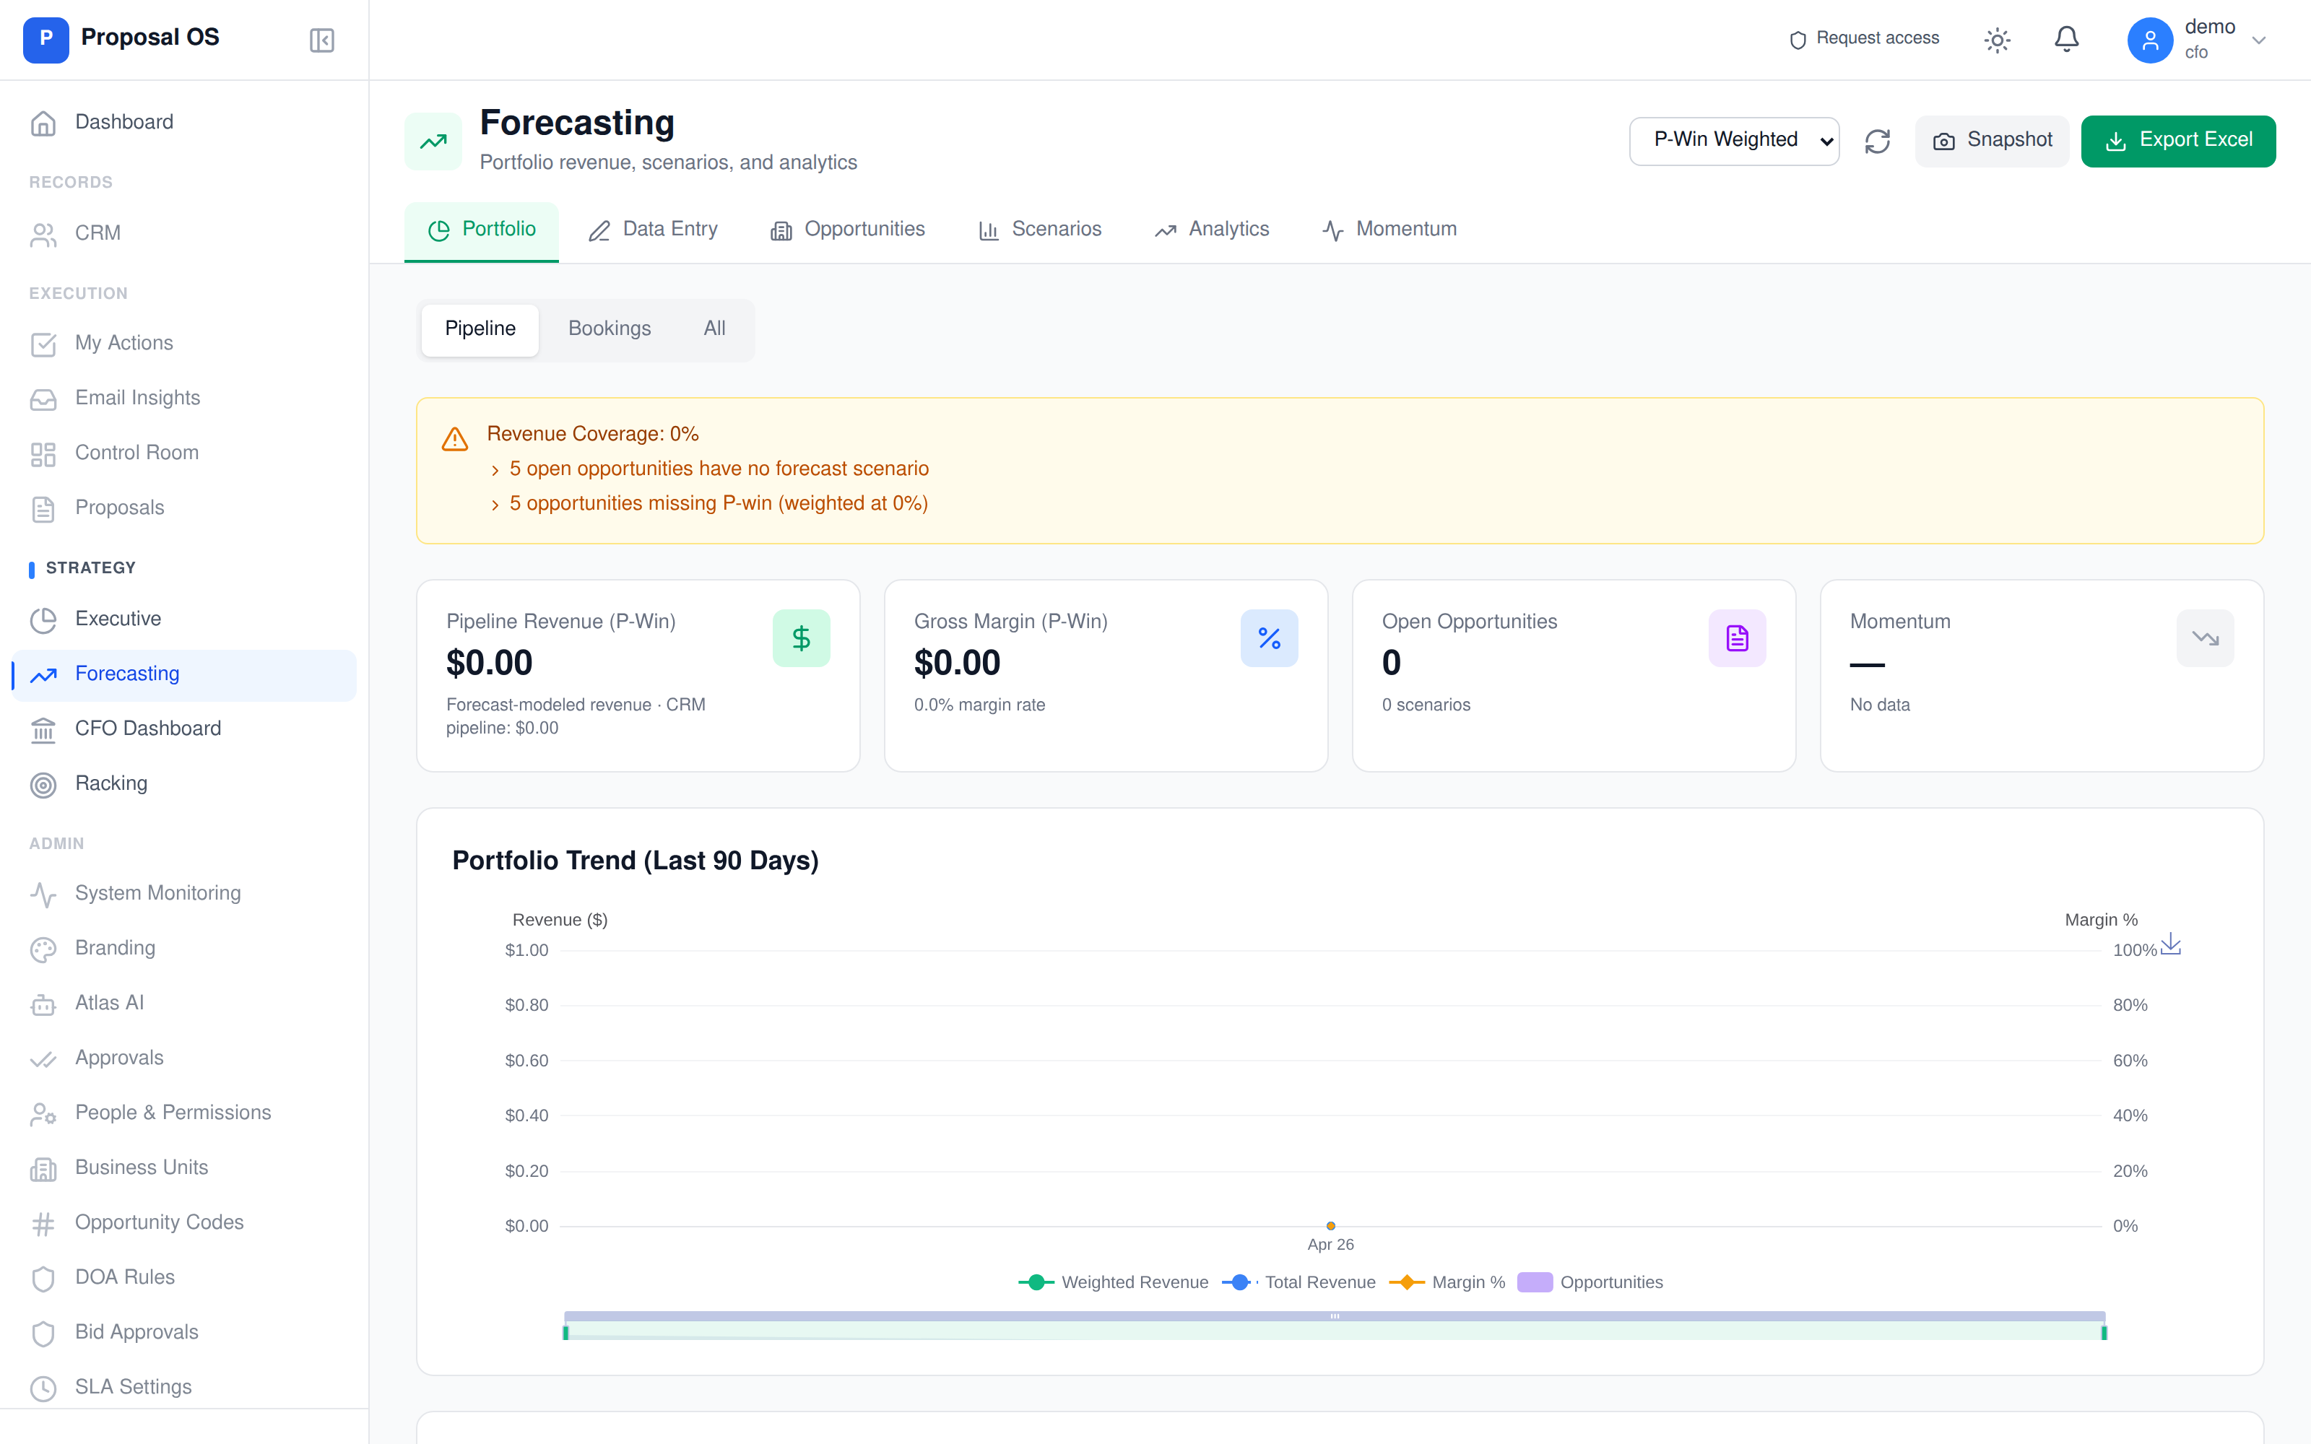This screenshot has width=2311, height=1444.
Task: Click the Snapshot camera icon
Action: [1944, 140]
